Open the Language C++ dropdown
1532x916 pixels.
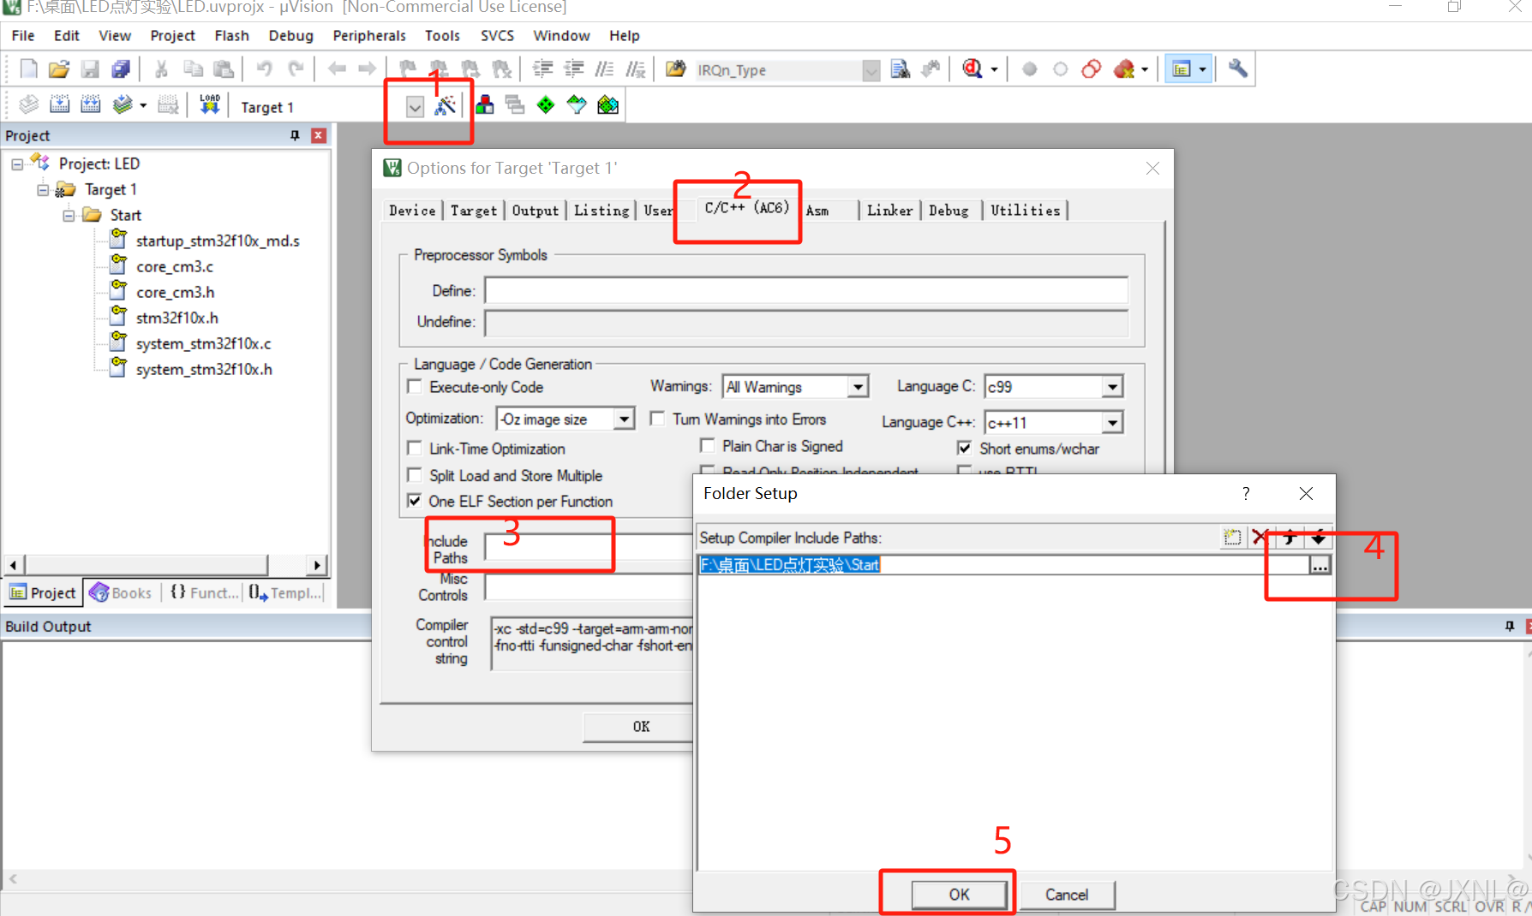1112,423
